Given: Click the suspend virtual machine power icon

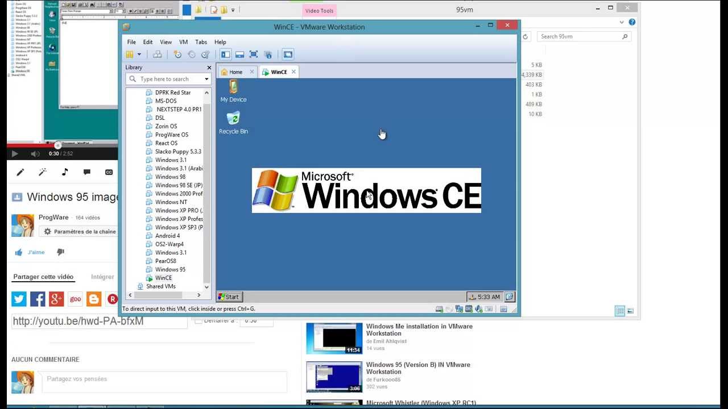Looking at the screenshot, I should [x=130, y=54].
